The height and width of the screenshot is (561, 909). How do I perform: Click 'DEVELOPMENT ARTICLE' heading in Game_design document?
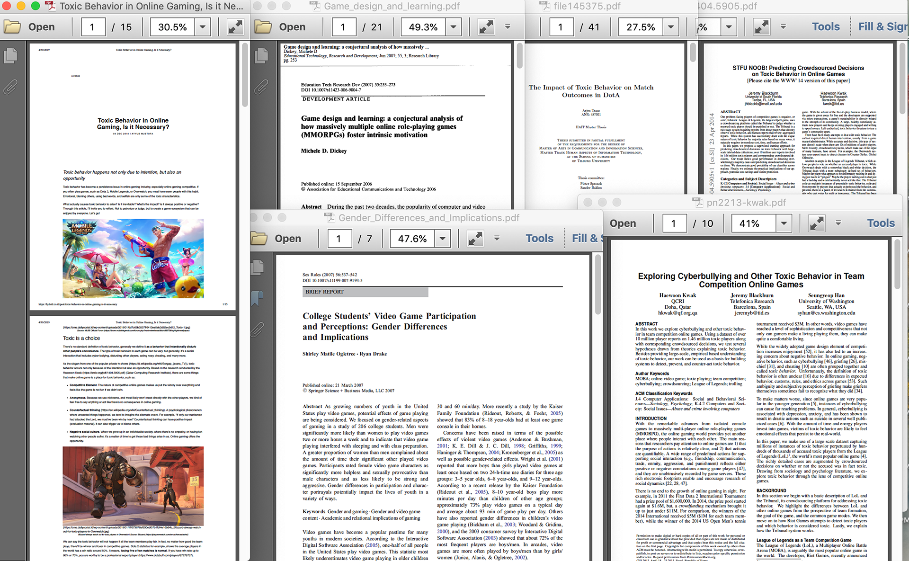pyautogui.click(x=336, y=99)
